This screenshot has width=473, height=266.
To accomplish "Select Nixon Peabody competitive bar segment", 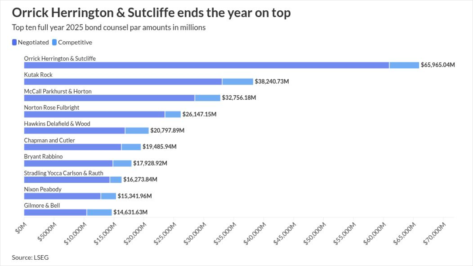I will tap(109, 196).
